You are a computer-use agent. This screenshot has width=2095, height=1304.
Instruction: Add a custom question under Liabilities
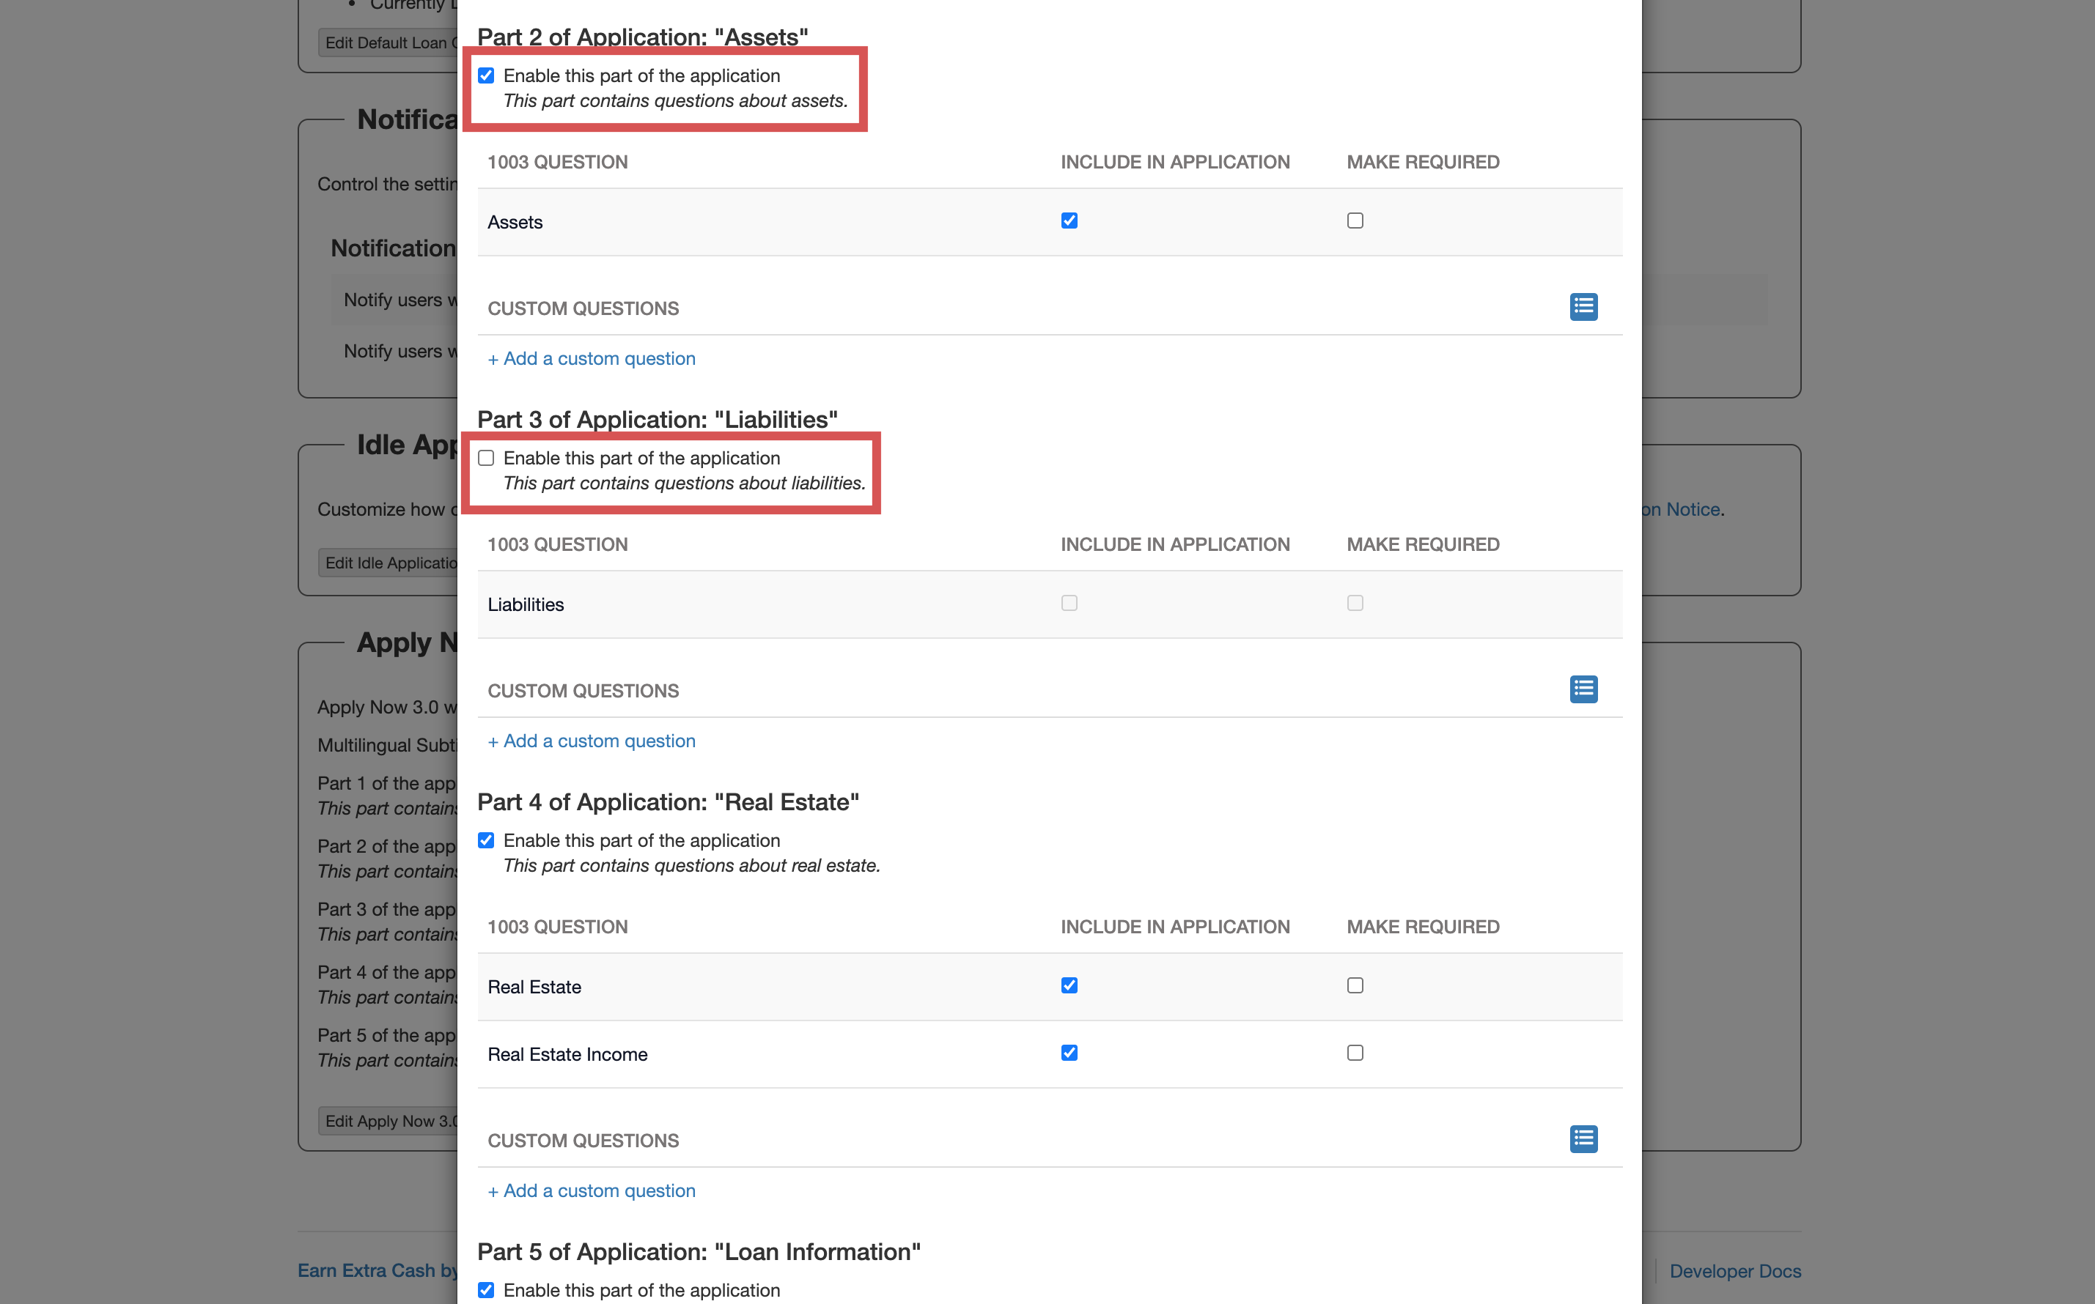tap(592, 741)
